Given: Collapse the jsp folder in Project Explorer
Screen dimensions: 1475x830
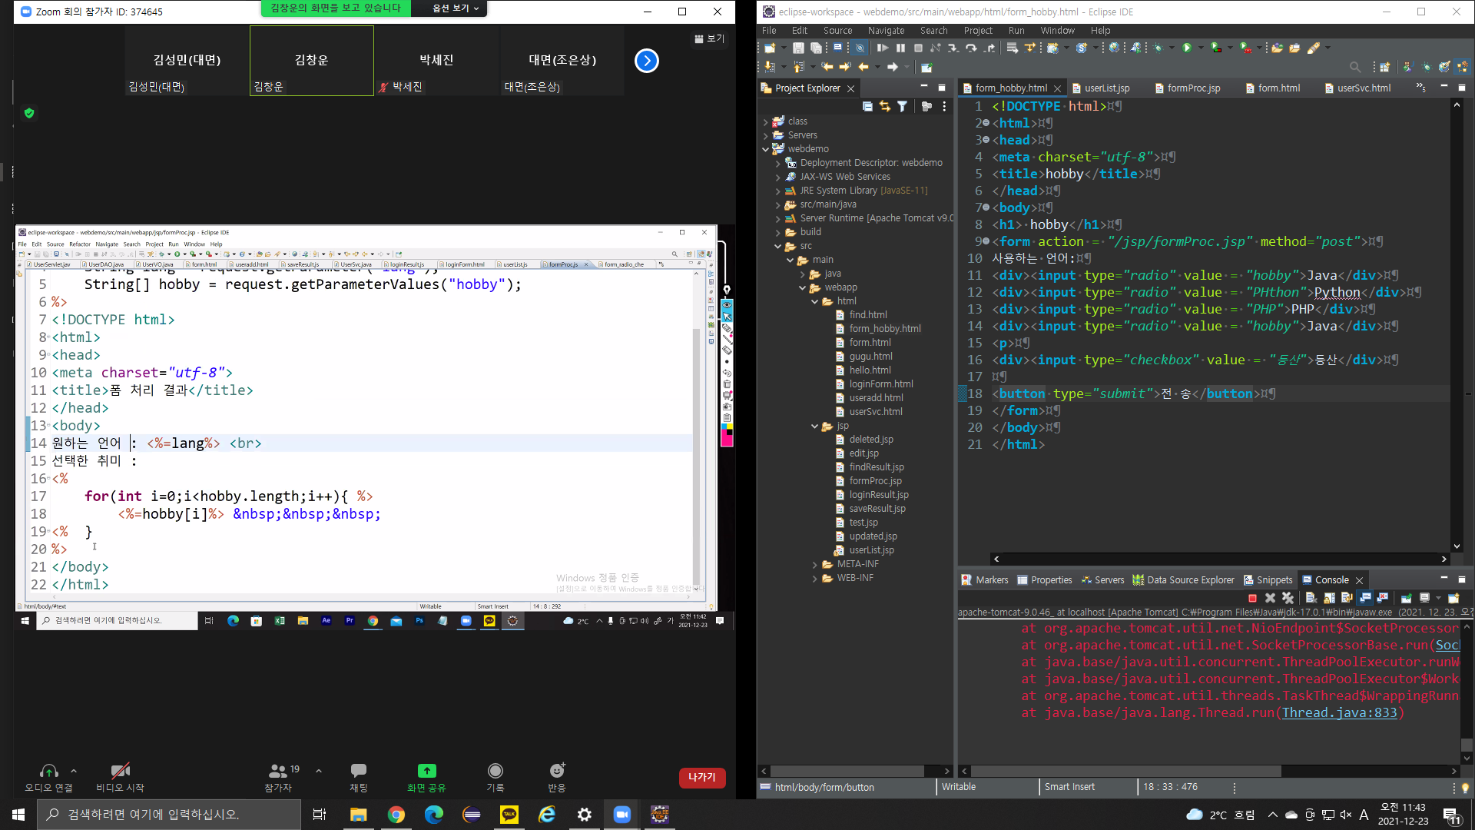Looking at the screenshot, I should (x=815, y=426).
